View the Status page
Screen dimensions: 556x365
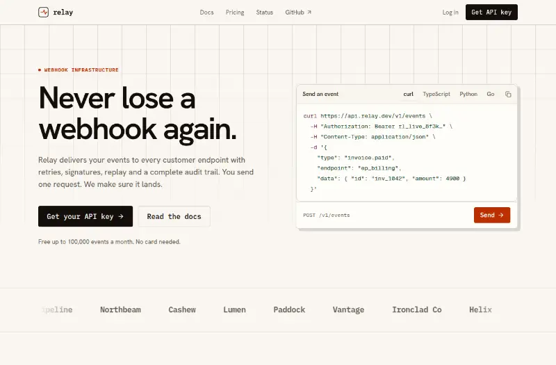265,12
